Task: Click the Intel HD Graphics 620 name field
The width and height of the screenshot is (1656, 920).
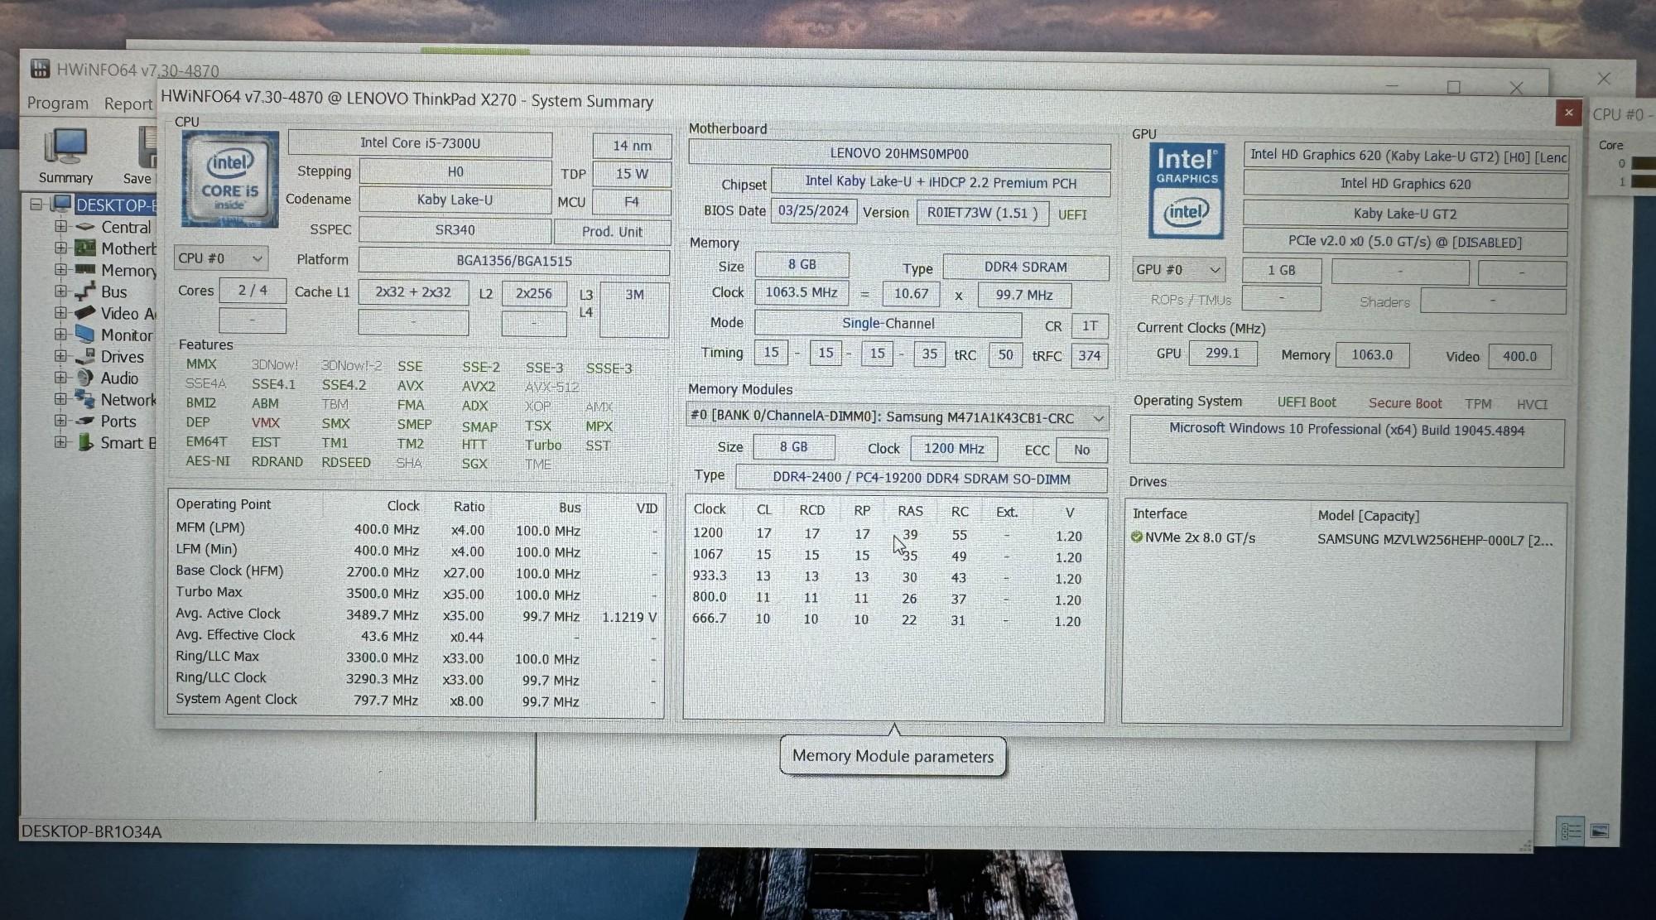Action: tap(1405, 185)
